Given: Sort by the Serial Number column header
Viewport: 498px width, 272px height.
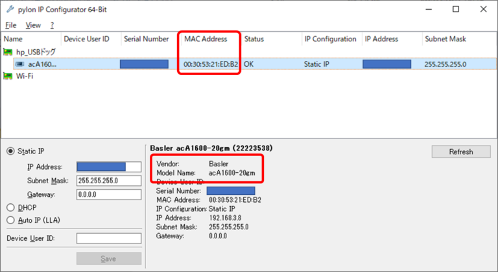Looking at the screenshot, I should pos(146,39).
